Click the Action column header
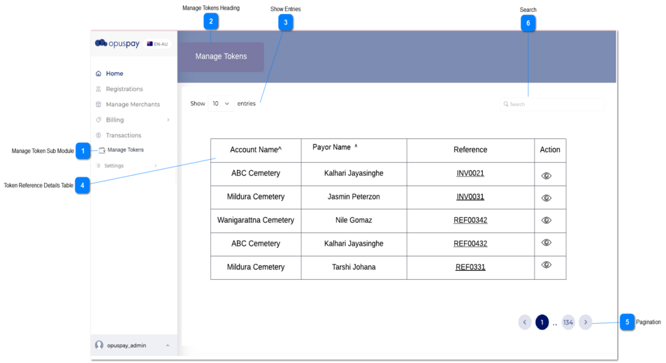Screen dimensions: 666x363 coord(550,149)
